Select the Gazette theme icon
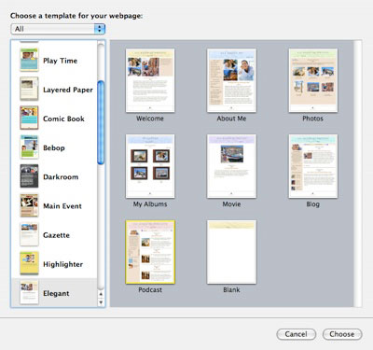Screen dimensions: 373x350 [x=29, y=234]
